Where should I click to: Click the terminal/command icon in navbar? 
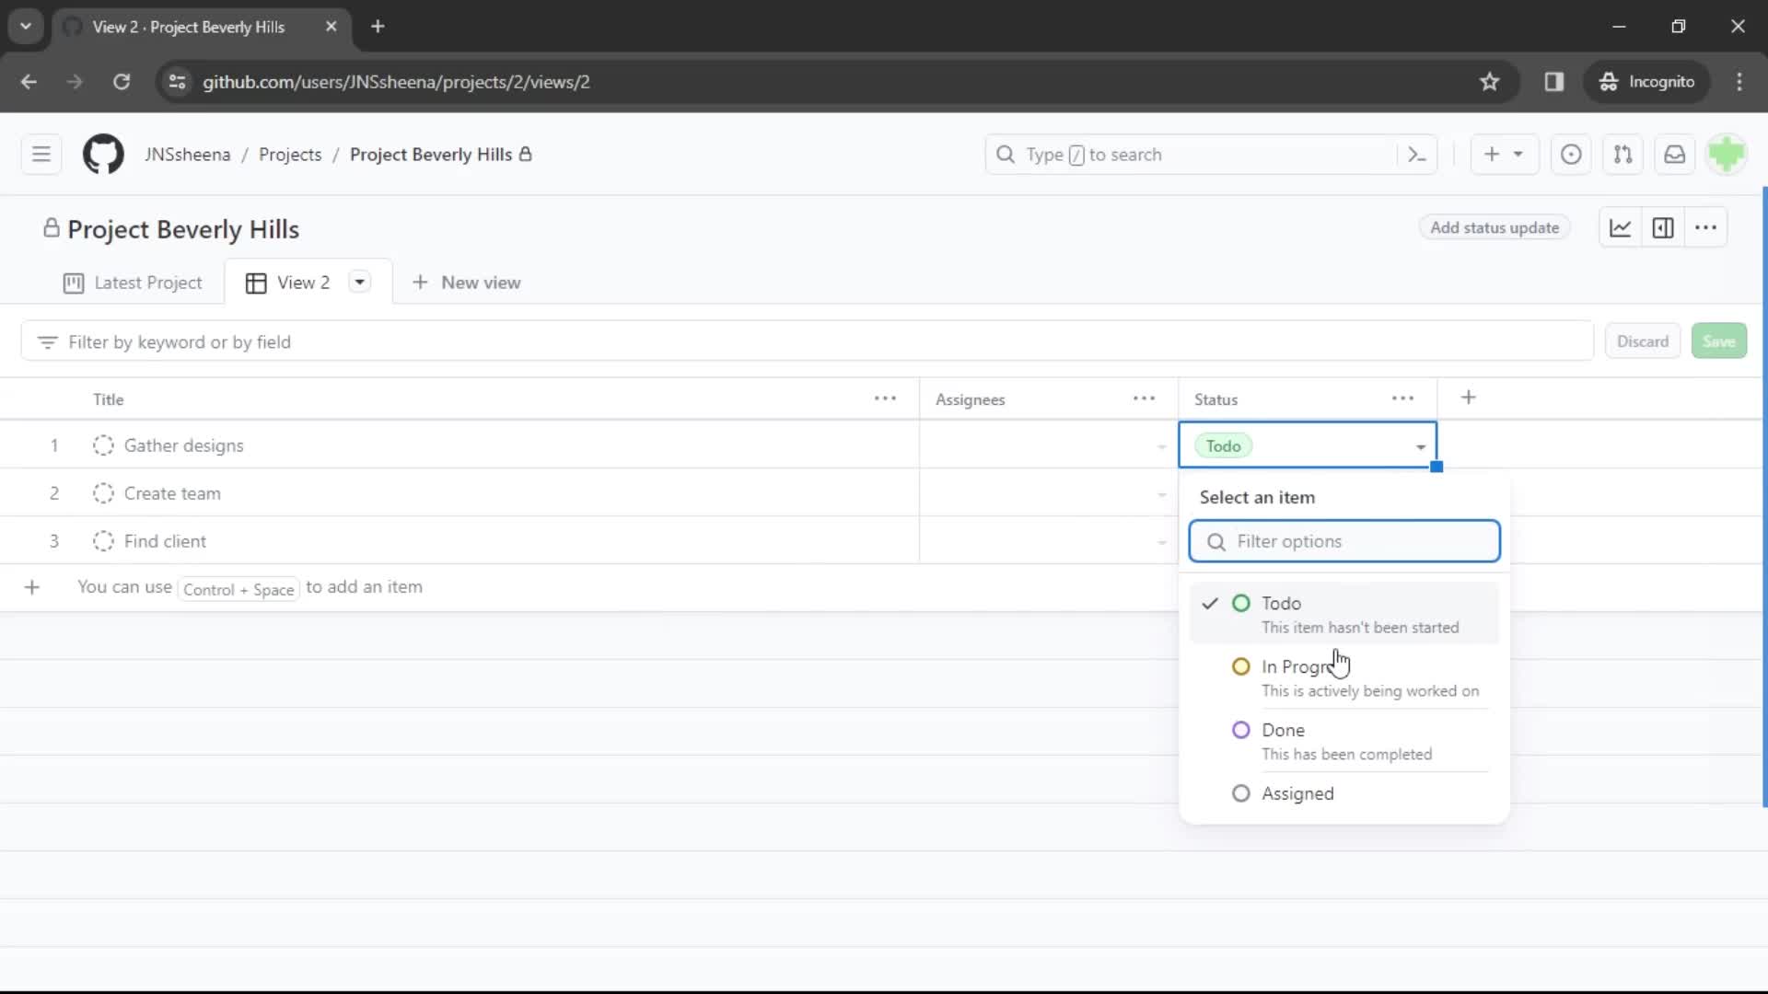pyautogui.click(x=1417, y=154)
